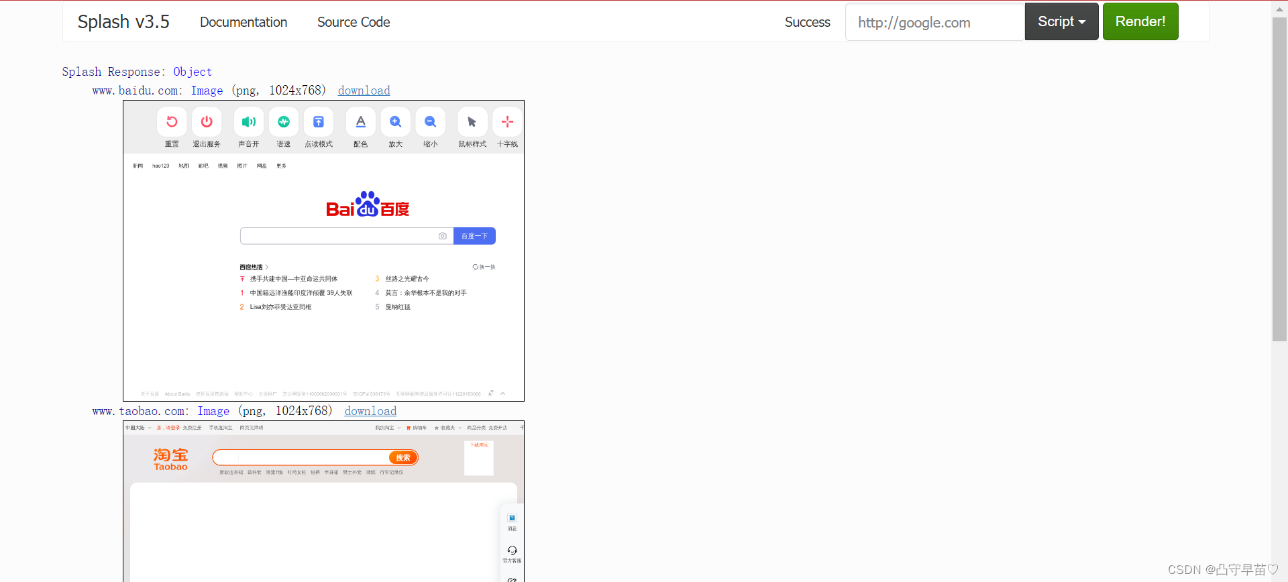Open the Documentation menu item
Viewport: 1288px width, 582px height.
pos(244,22)
